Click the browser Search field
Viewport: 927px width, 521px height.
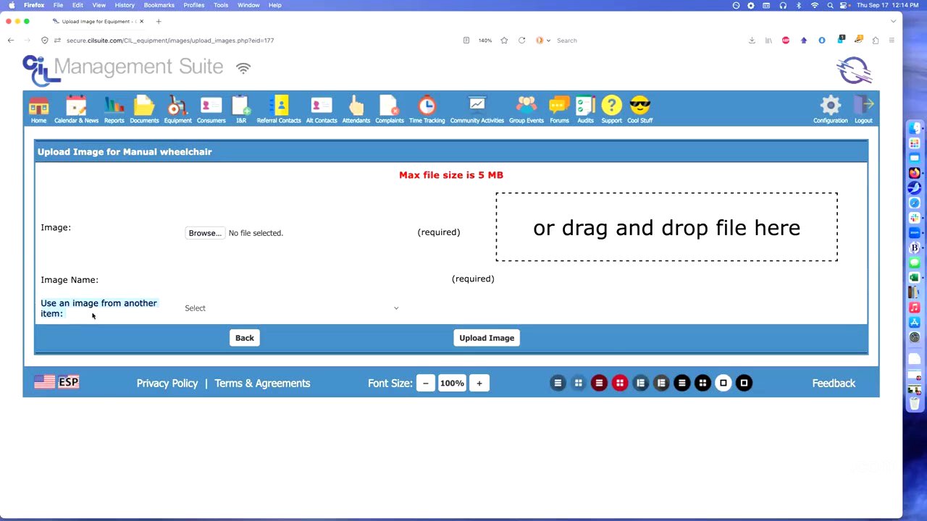pos(637,41)
